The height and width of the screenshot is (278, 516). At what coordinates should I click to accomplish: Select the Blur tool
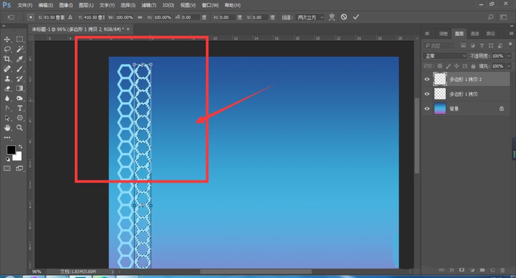pyautogui.click(x=7, y=99)
